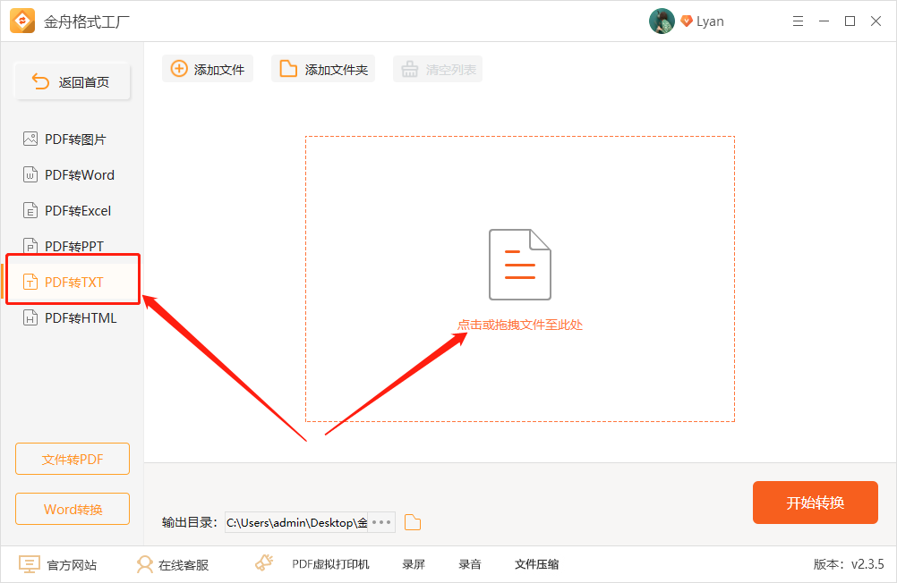Click 点击或拖拽文件至此处 text
The height and width of the screenshot is (583, 897).
coord(519,325)
